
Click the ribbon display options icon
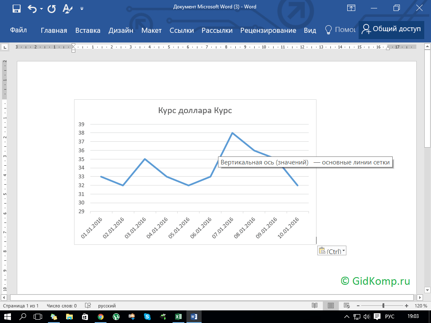point(351,8)
